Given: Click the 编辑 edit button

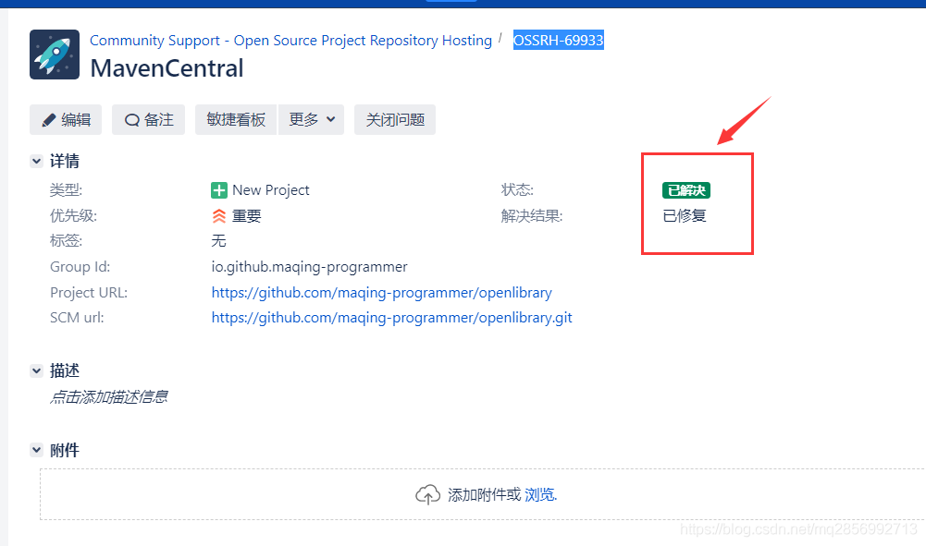Looking at the screenshot, I should pos(66,120).
